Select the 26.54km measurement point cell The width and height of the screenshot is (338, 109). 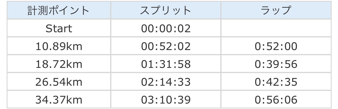pyautogui.click(x=59, y=82)
